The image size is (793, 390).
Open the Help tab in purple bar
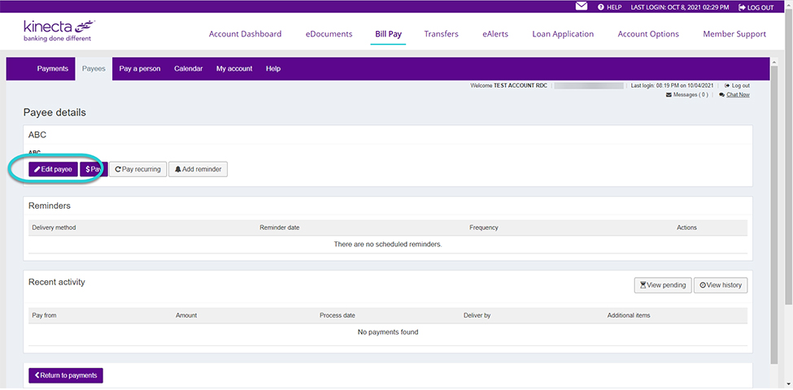[273, 69]
